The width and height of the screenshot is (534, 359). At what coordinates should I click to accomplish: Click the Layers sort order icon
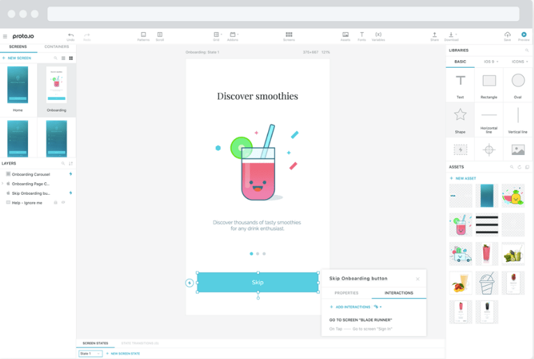tap(71, 163)
